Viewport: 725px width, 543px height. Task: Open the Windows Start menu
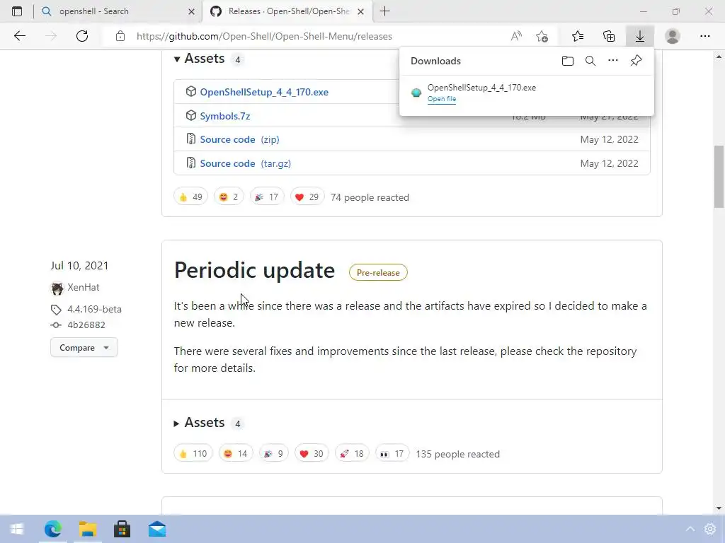click(x=17, y=529)
